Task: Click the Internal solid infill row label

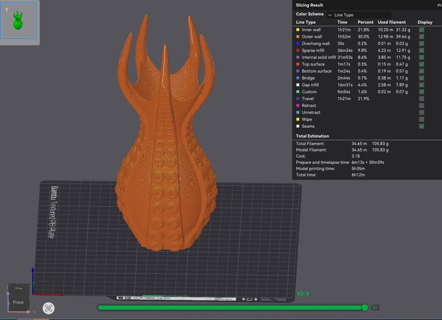Action: coord(318,57)
